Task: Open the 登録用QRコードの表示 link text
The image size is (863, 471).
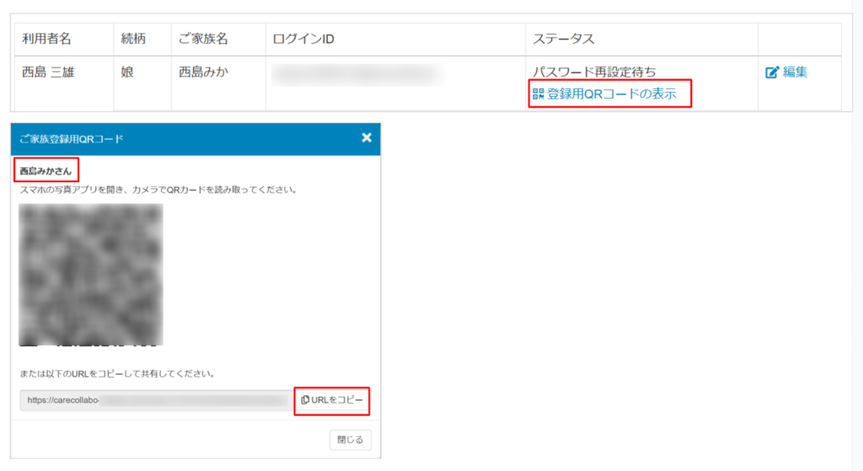Action: click(x=611, y=94)
